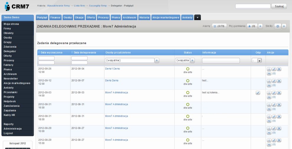Sort the table by Data wyznaczona
This screenshot has height=149, width=292.
tap(51, 52)
